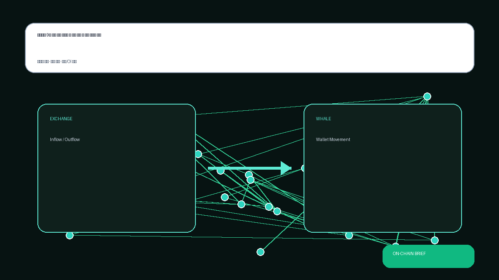Click empty area inside the Exchange card
The image size is (499, 280).
coord(116,187)
